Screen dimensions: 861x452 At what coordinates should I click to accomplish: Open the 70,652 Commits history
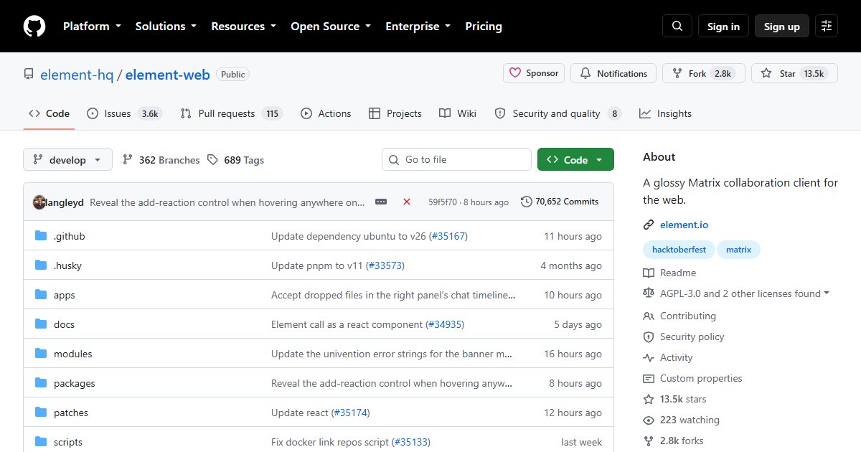(560, 202)
